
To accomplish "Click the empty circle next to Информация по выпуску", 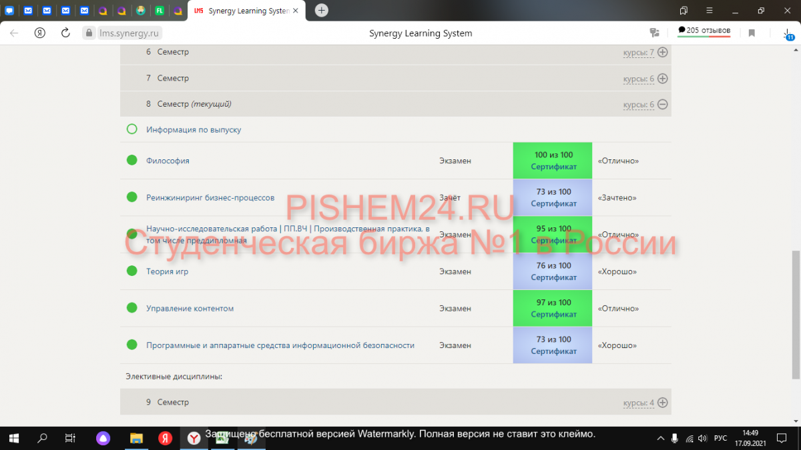I will (x=132, y=129).
